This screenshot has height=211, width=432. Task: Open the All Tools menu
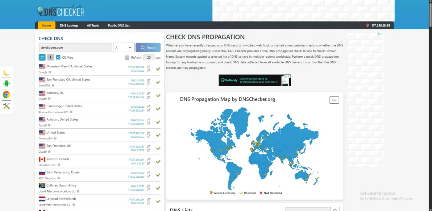93,25
